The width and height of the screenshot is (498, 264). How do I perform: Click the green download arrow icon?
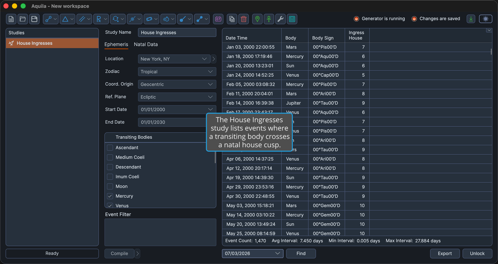471,19
